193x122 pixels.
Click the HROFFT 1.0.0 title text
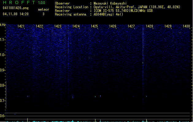[24, 2]
